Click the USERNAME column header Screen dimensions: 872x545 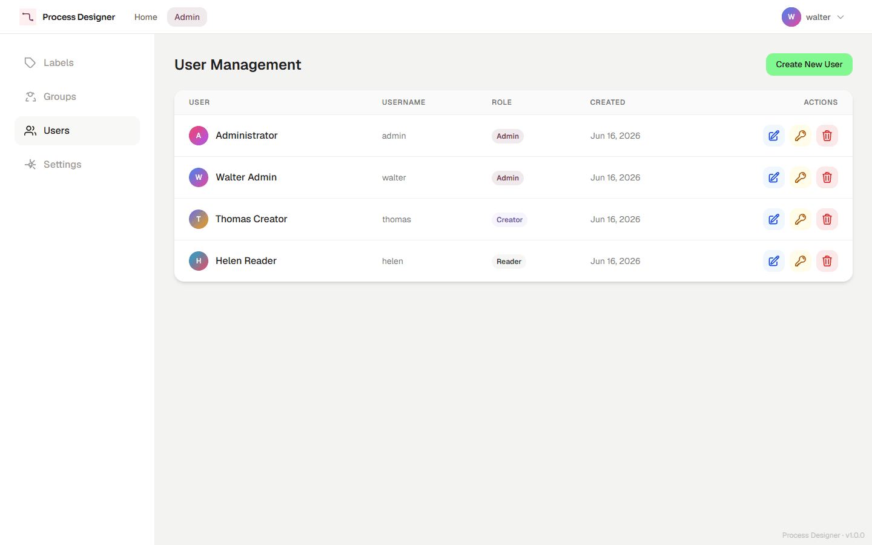coord(404,102)
